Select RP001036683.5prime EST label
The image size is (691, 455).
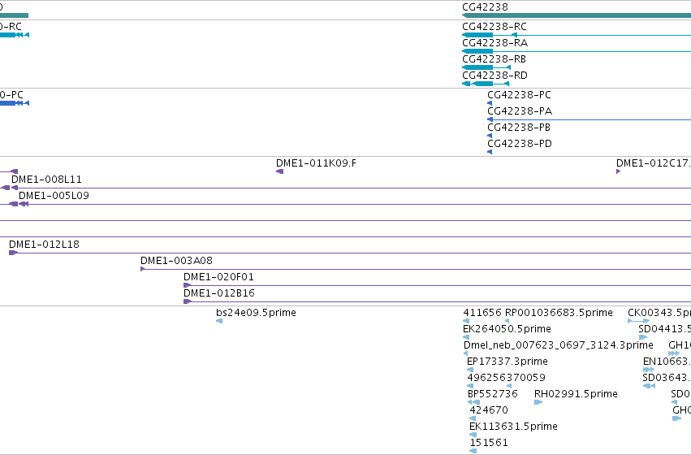point(559,313)
